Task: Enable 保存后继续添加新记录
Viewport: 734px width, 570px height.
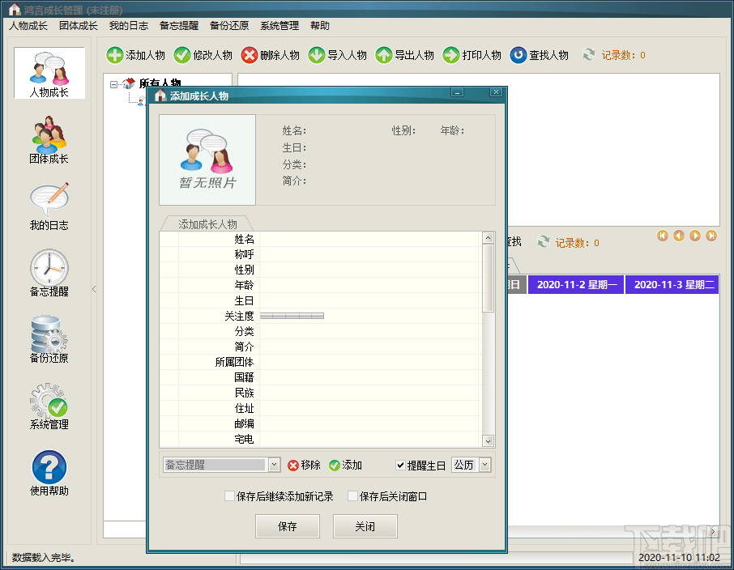Action: [230, 496]
